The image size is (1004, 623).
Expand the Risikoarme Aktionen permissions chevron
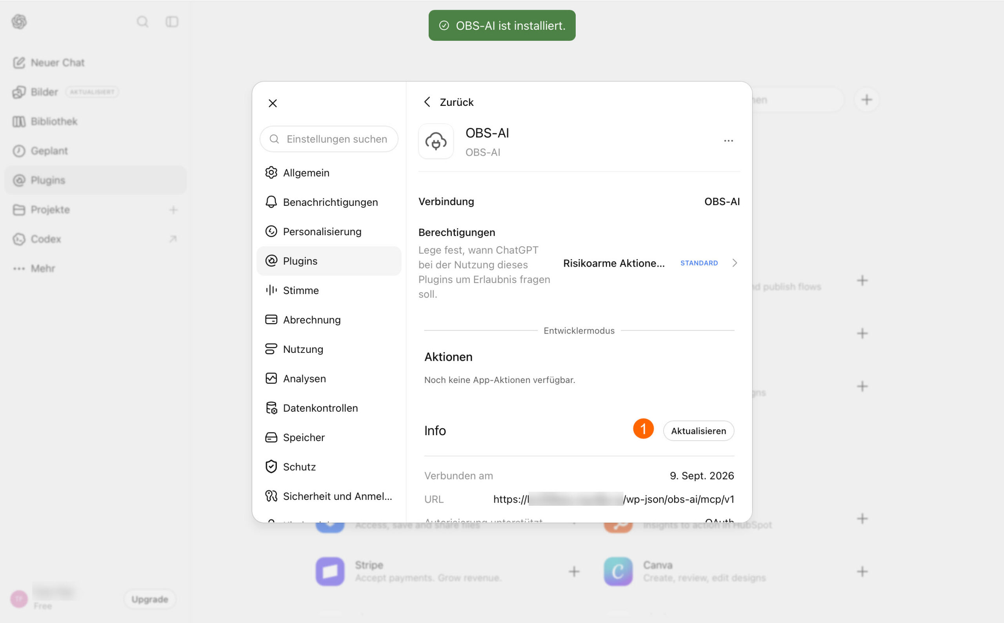click(735, 263)
